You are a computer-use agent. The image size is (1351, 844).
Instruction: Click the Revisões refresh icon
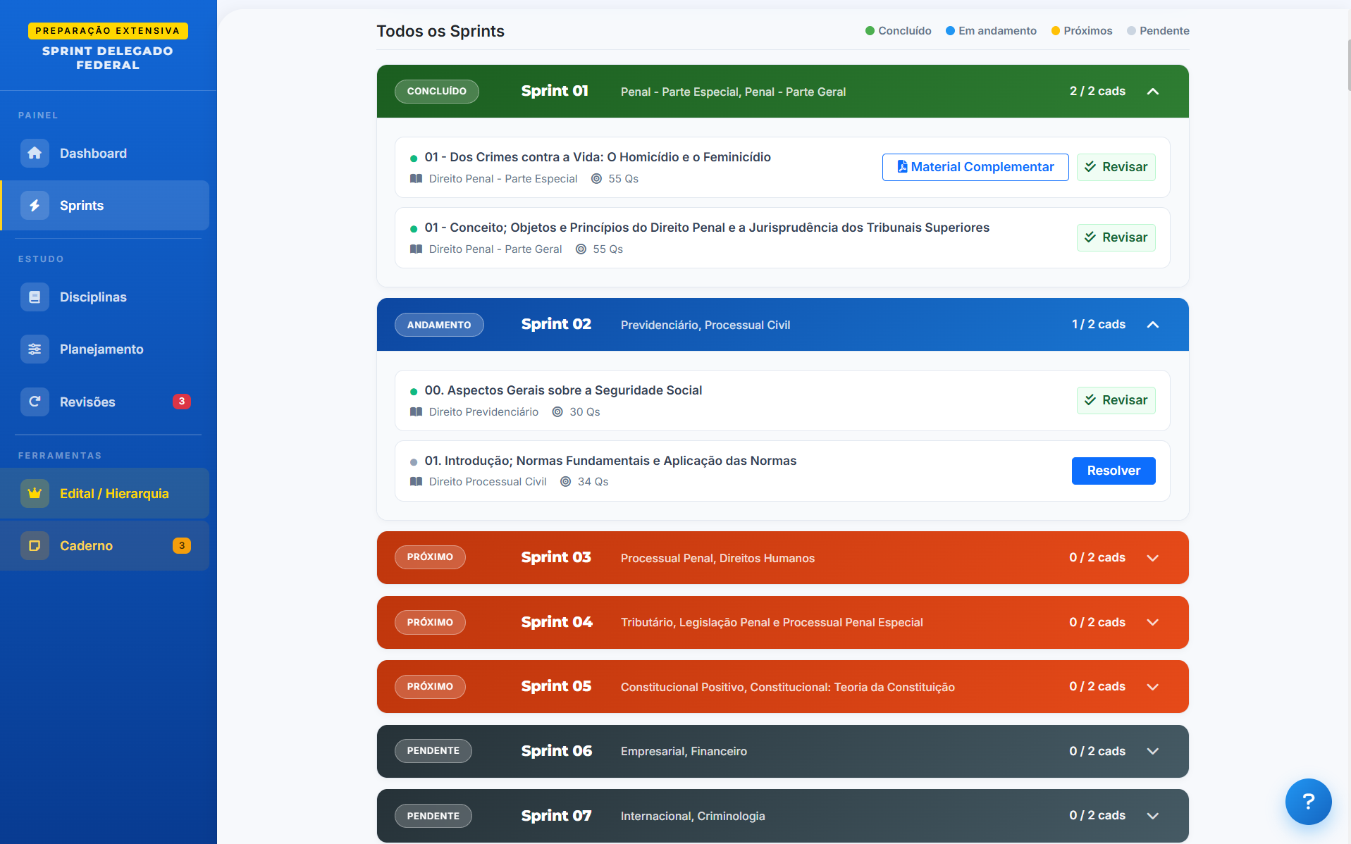35,402
